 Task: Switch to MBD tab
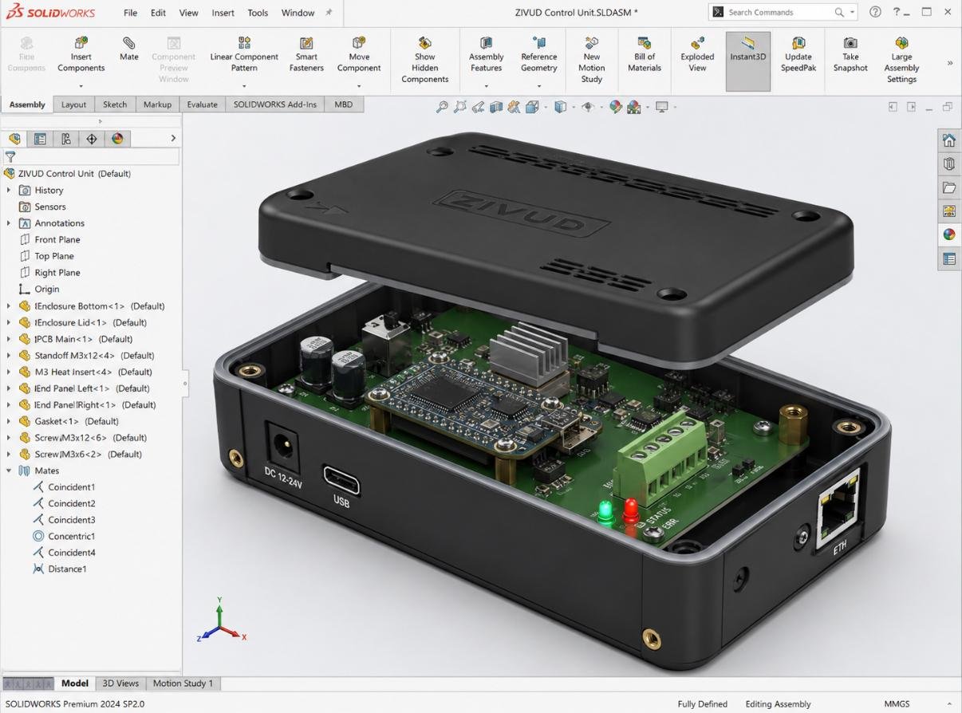344,104
